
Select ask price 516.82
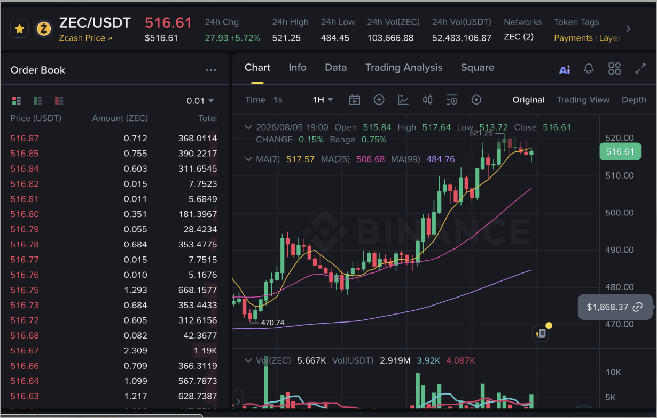click(x=25, y=184)
